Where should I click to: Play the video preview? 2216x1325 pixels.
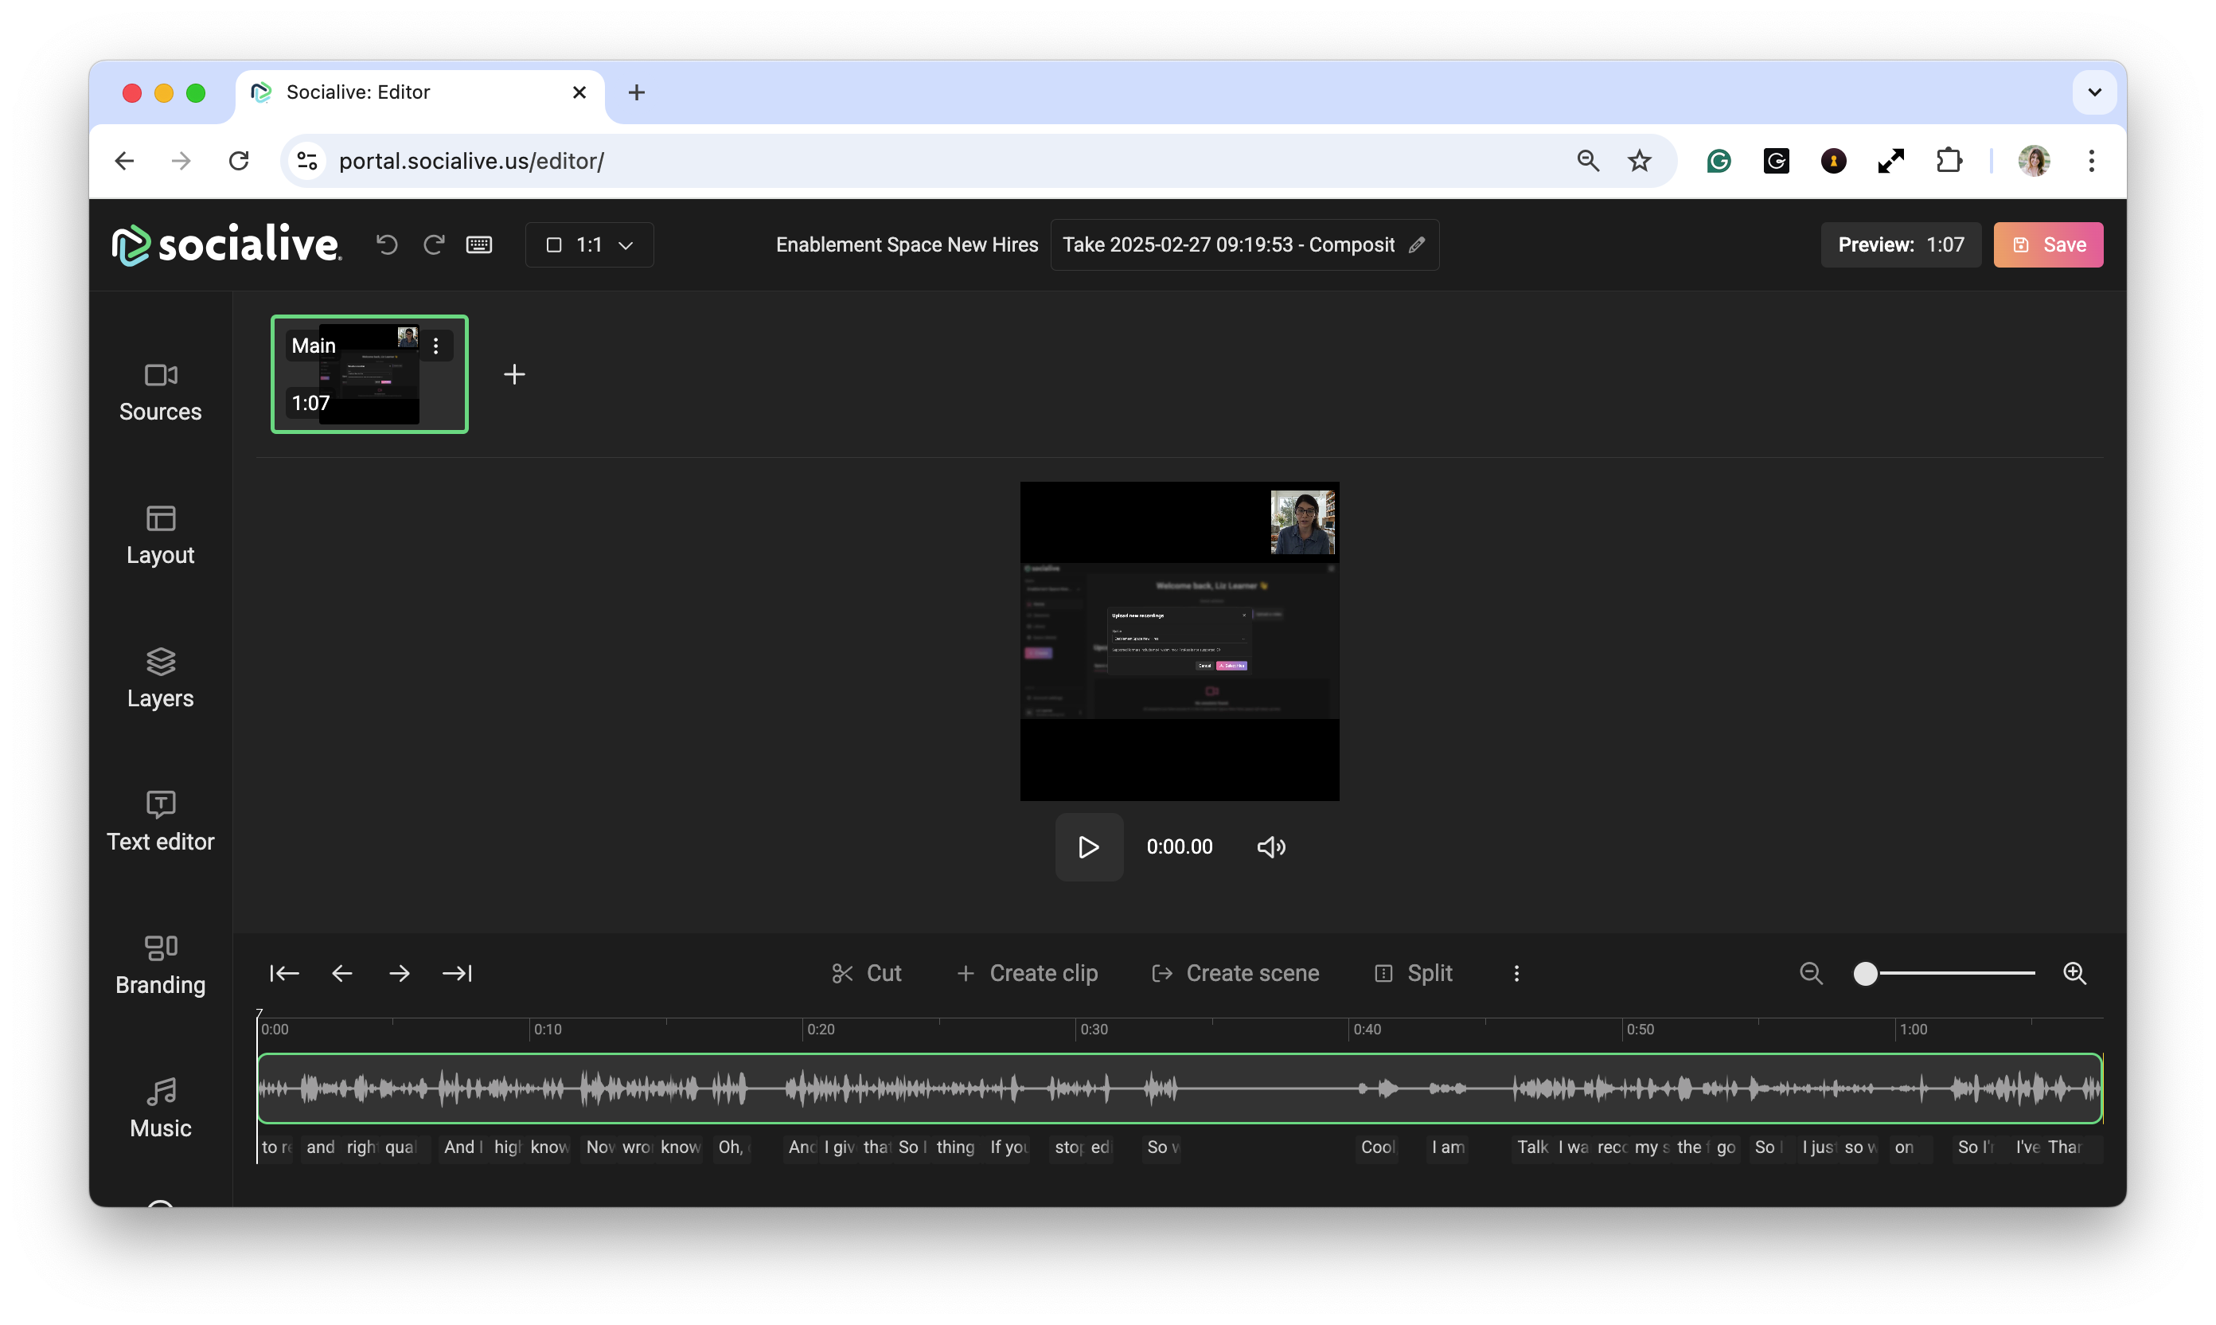pyautogui.click(x=1088, y=846)
